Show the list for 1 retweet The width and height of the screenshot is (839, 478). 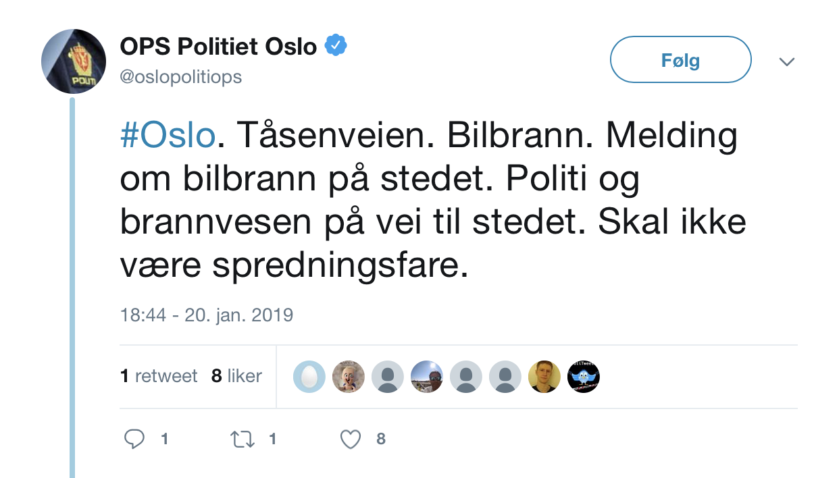pyautogui.click(x=159, y=376)
